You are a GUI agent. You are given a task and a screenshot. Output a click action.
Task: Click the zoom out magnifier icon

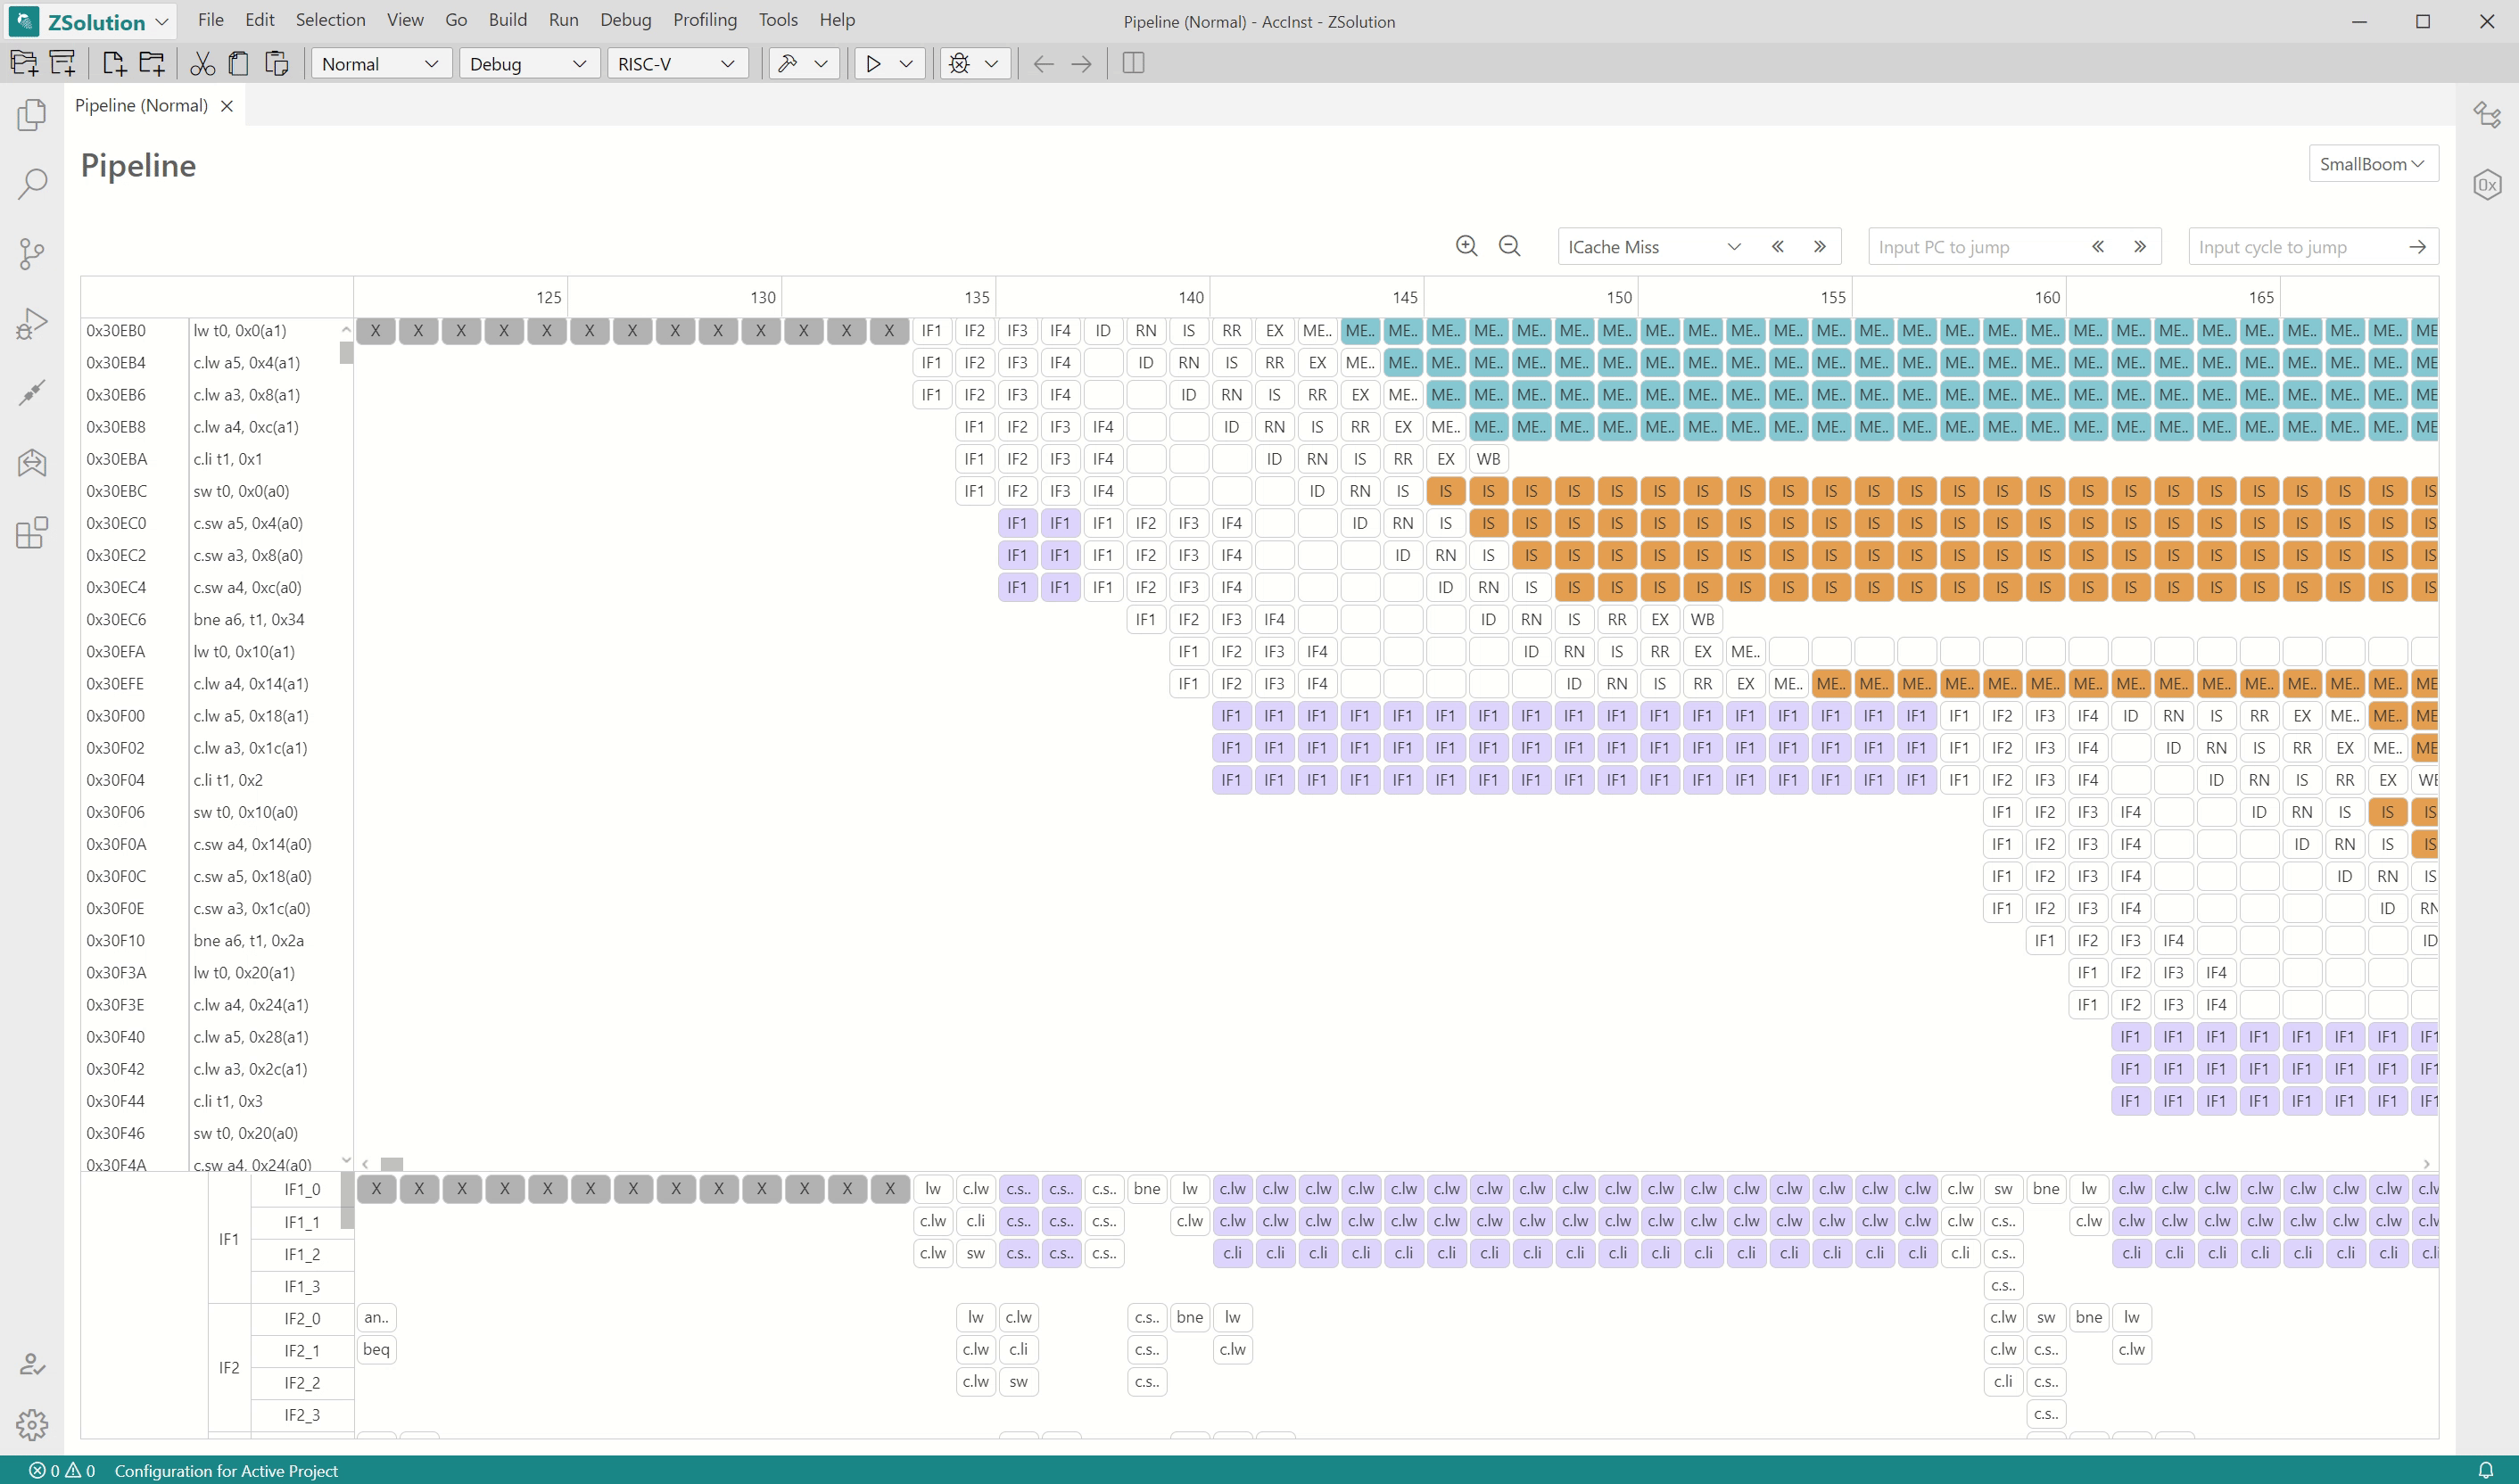(x=1509, y=246)
